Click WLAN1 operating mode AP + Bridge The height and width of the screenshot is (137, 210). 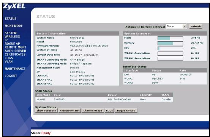(x=77, y=60)
